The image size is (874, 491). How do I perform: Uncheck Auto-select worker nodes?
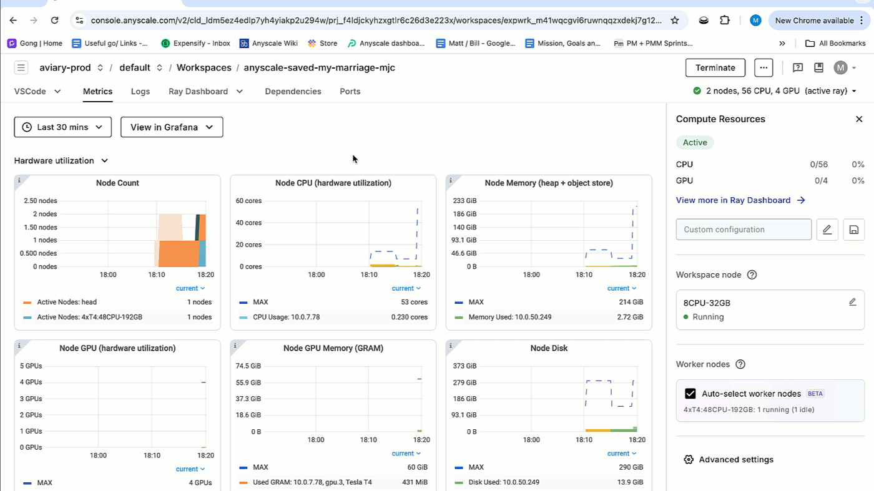coord(690,394)
